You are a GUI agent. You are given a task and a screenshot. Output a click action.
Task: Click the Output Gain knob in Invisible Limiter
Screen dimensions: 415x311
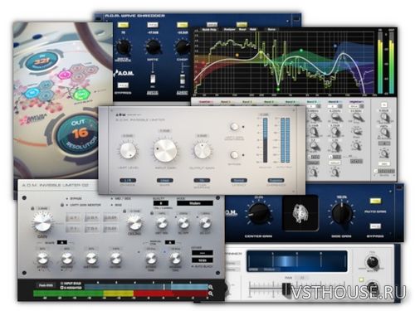203,151
